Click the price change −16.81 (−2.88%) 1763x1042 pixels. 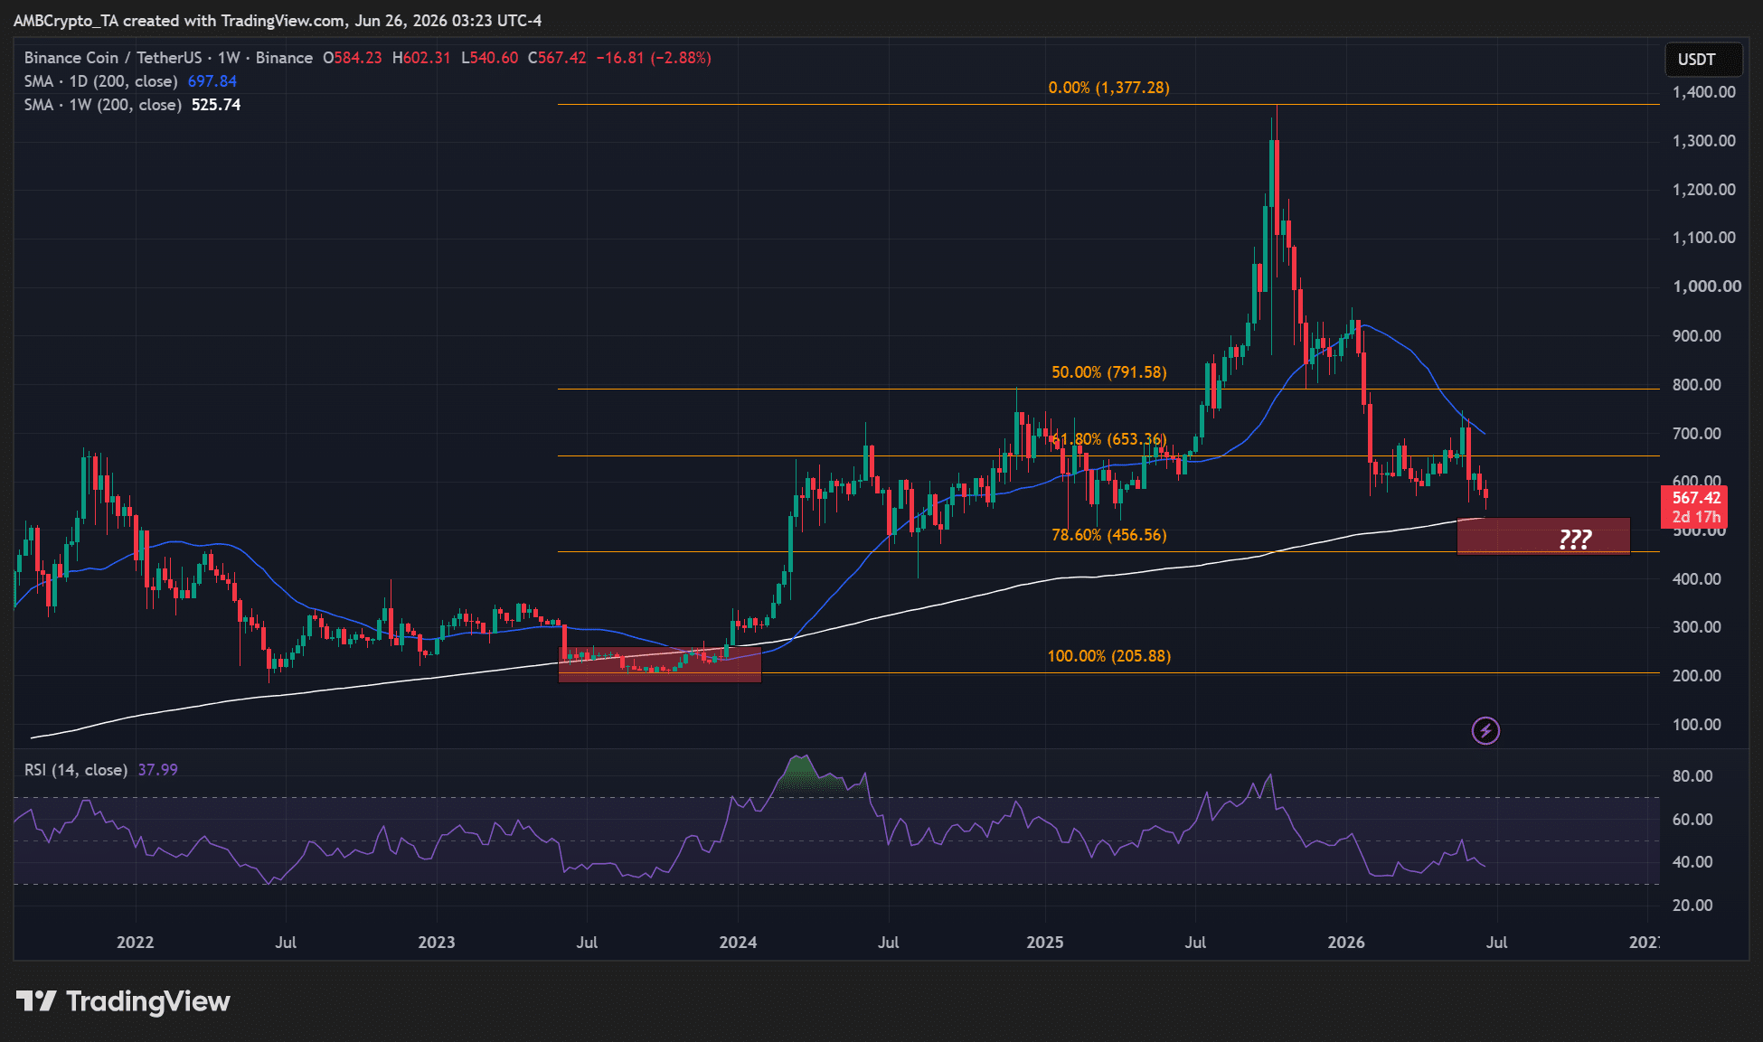click(x=654, y=58)
